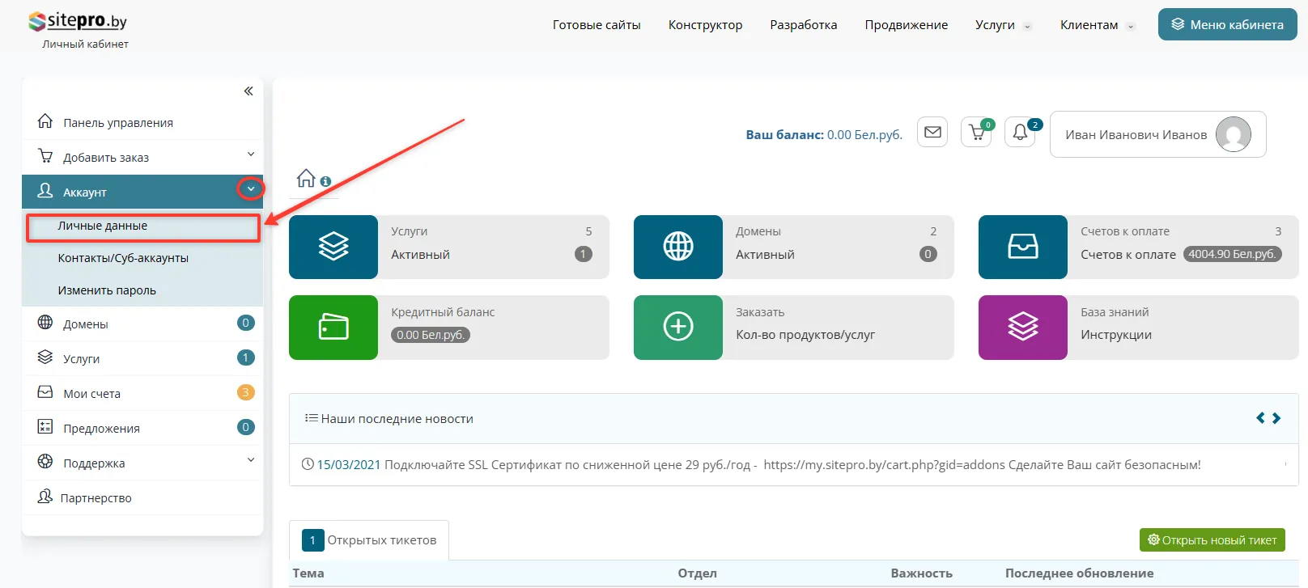Collapse the sidebar with double-chevron icon
The width and height of the screenshot is (1308, 588).
248,91
